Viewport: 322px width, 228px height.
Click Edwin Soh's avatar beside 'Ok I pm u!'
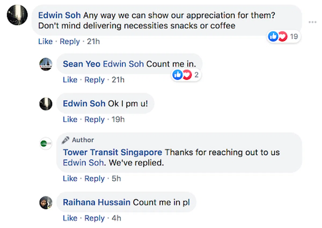46,104
